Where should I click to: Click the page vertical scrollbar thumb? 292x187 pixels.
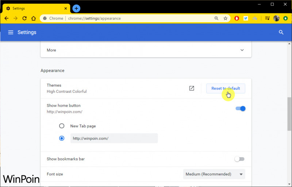tap(289, 114)
